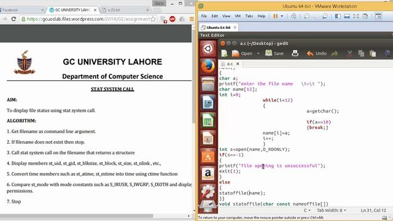This screenshot has height=221, width=393.
Task: Save the file with gedit Save button
Action: (x=274, y=53)
